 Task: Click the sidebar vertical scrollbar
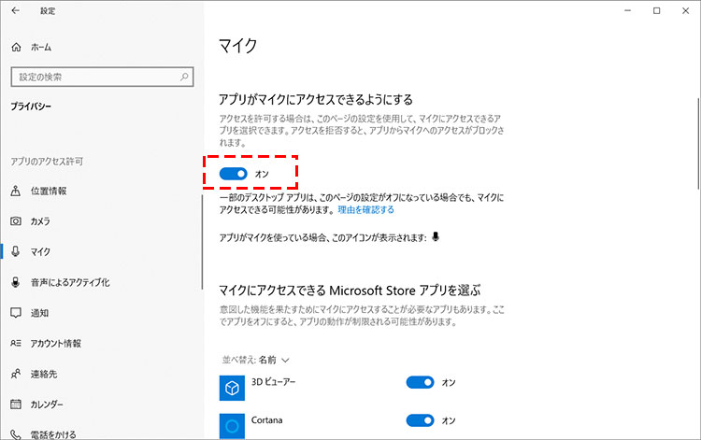(x=203, y=243)
